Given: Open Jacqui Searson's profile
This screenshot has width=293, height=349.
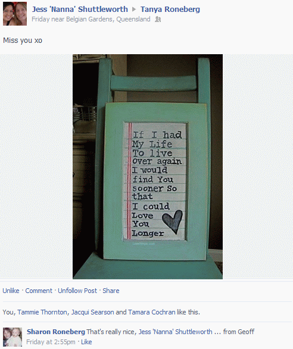Looking at the screenshot, I should click(93, 312).
